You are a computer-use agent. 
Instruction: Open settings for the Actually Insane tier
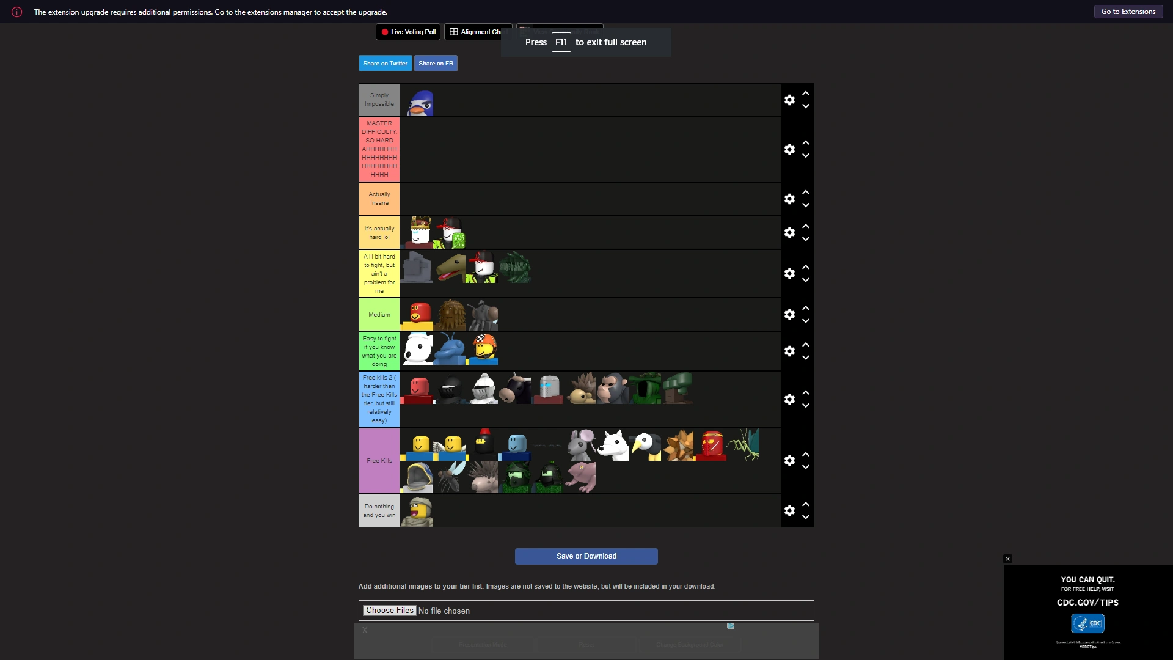[x=789, y=199]
